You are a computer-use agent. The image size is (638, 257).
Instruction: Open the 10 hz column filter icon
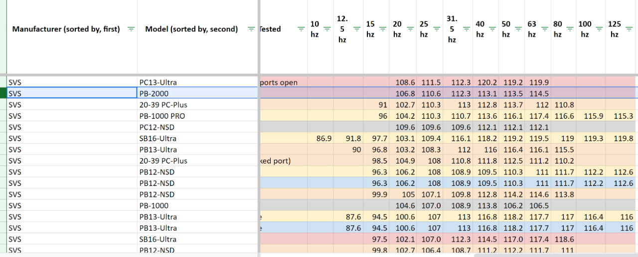(327, 29)
